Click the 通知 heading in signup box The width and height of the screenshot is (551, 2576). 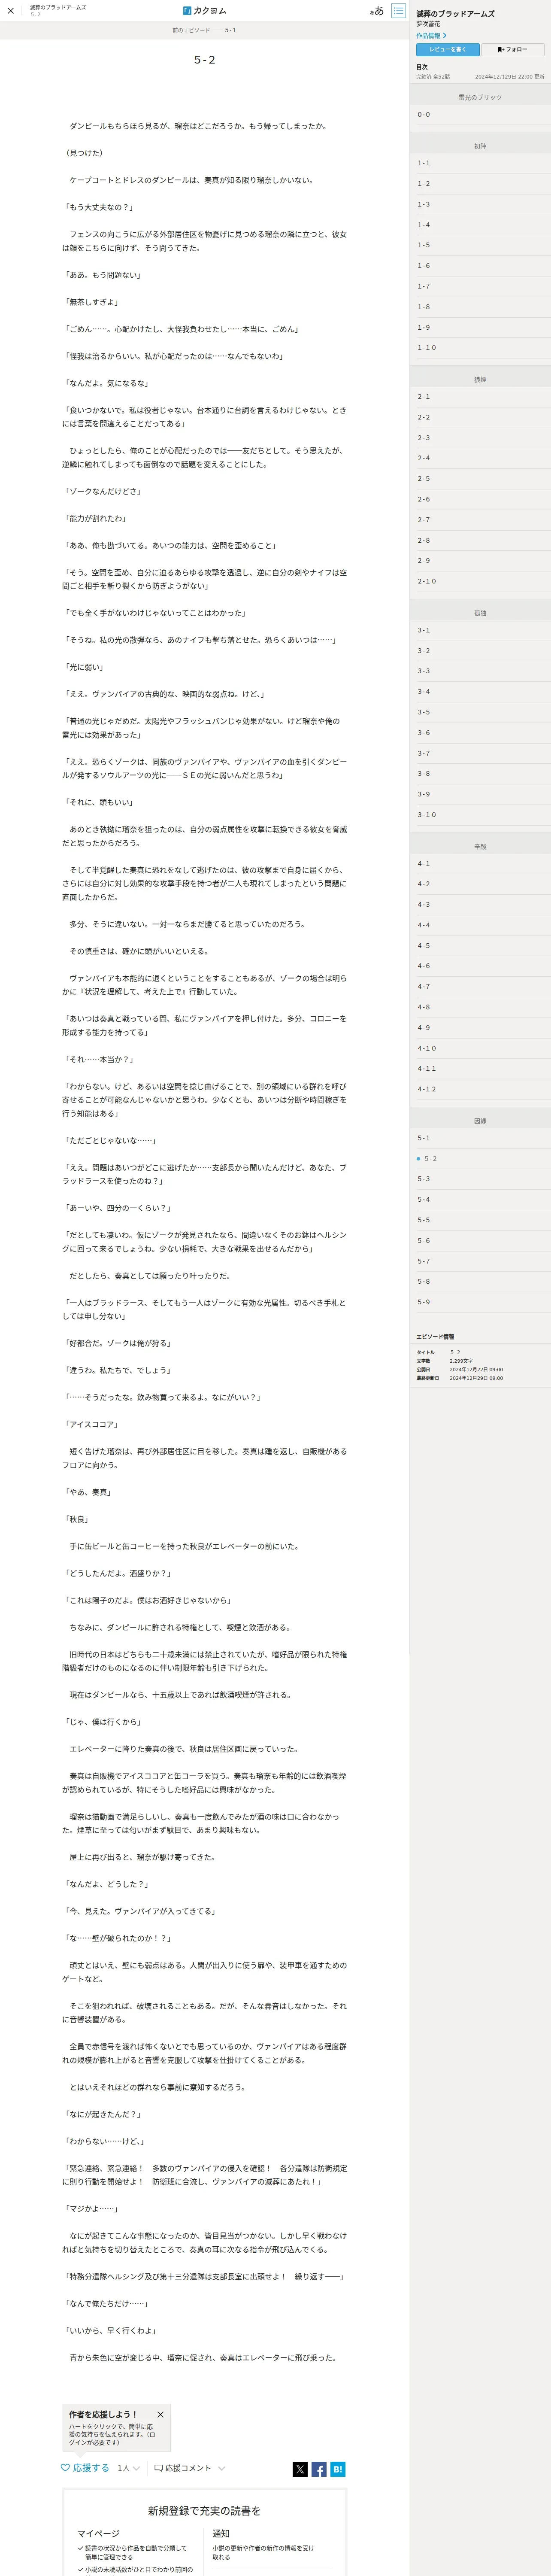(x=221, y=2534)
